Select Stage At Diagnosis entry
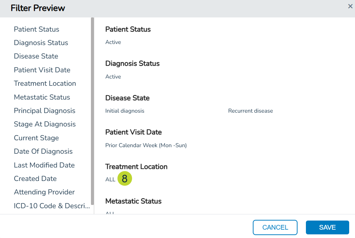Viewport: 355px width, 238px height. pyautogui.click(x=45, y=124)
